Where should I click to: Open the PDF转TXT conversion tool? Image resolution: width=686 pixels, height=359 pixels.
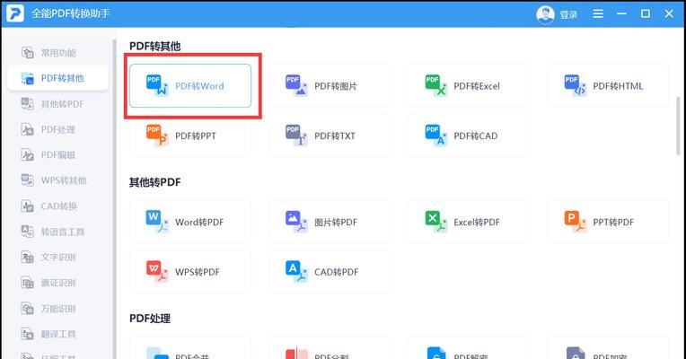tap(330, 136)
